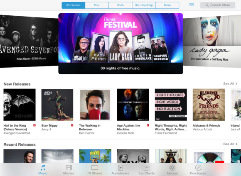Viewport: 241px width, 176px height.
Task: Expand See All for New Releases
Action: coord(230,84)
